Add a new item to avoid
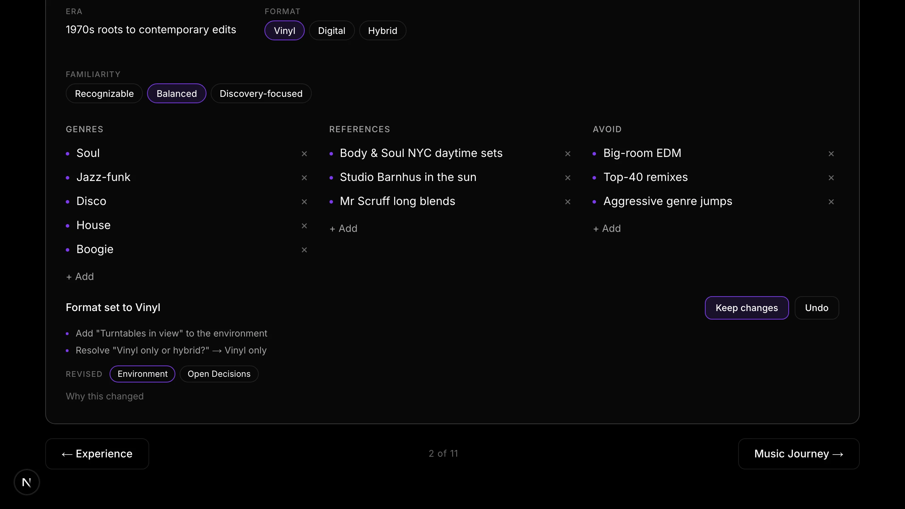This screenshot has height=509, width=905. (607, 228)
